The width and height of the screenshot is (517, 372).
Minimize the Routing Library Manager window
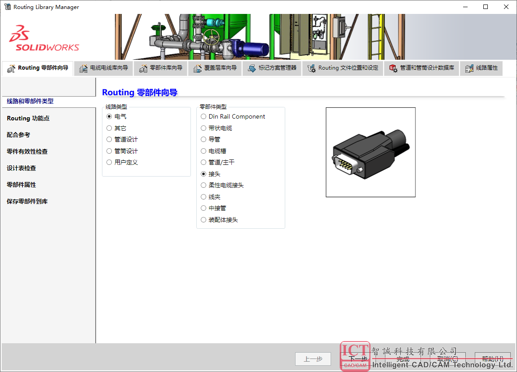(465, 7)
